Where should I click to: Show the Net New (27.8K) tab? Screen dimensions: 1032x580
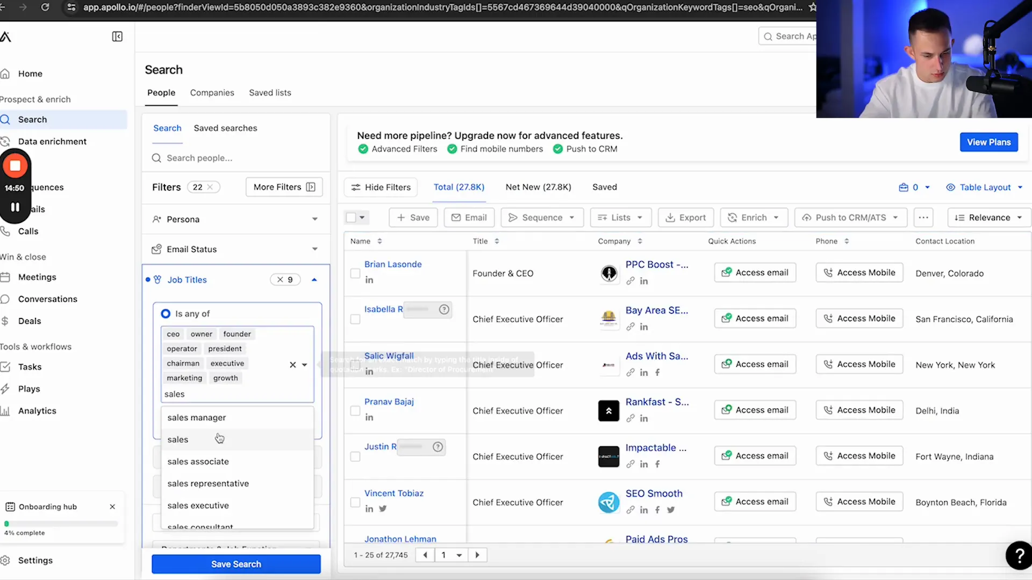tap(538, 187)
